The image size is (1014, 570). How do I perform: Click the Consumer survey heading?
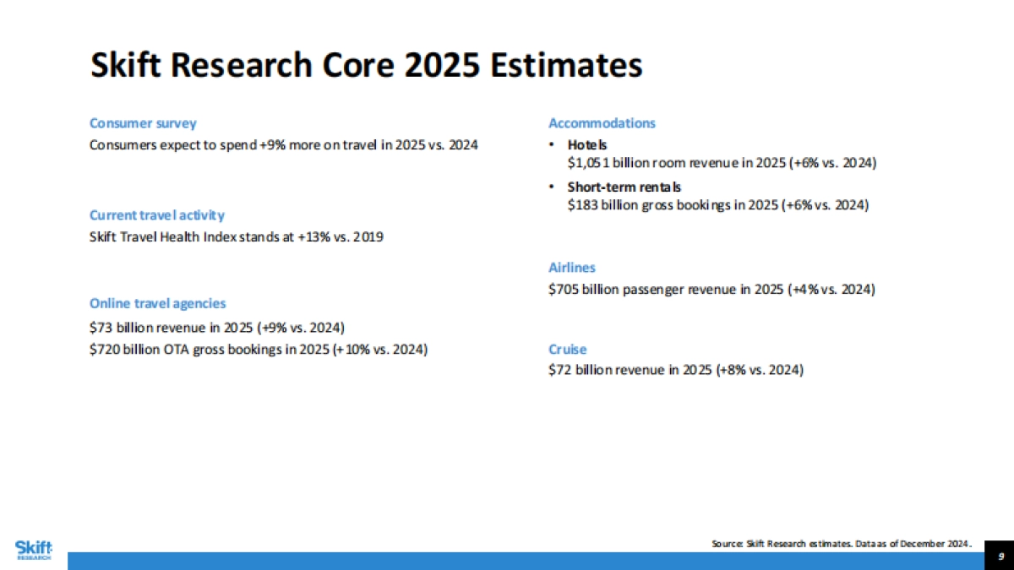pyautogui.click(x=143, y=123)
